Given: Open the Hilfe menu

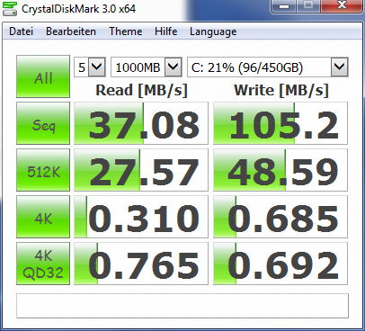Looking at the screenshot, I should point(165,31).
